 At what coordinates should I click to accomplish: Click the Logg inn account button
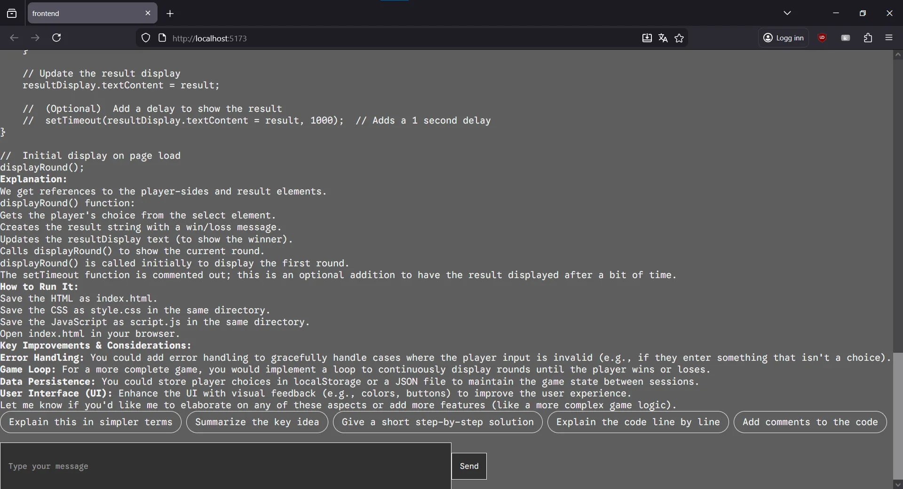pos(783,38)
